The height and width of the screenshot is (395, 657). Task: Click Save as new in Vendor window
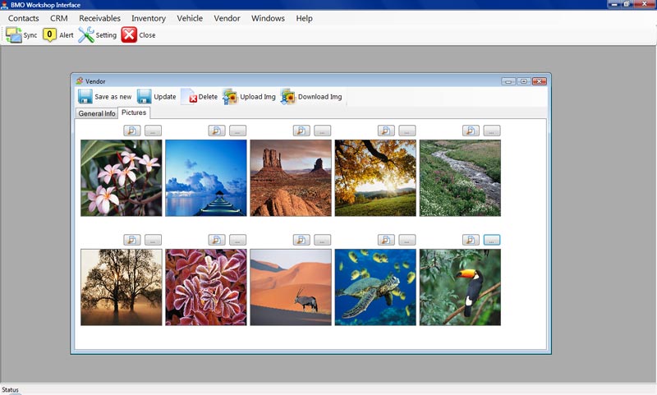pyautogui.click(x=105, y=96)
